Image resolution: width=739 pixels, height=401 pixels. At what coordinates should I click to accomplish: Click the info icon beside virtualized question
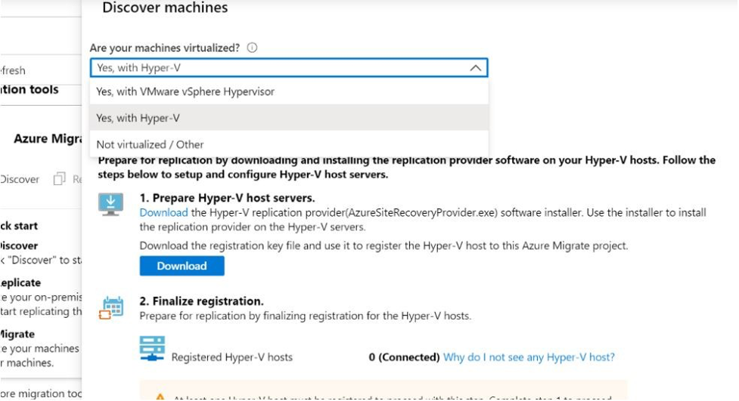[x=252, y=48]
